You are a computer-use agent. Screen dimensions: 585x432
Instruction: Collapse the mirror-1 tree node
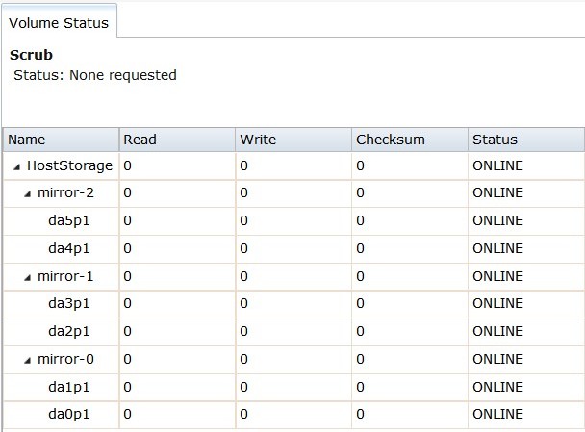pos(27,277)
